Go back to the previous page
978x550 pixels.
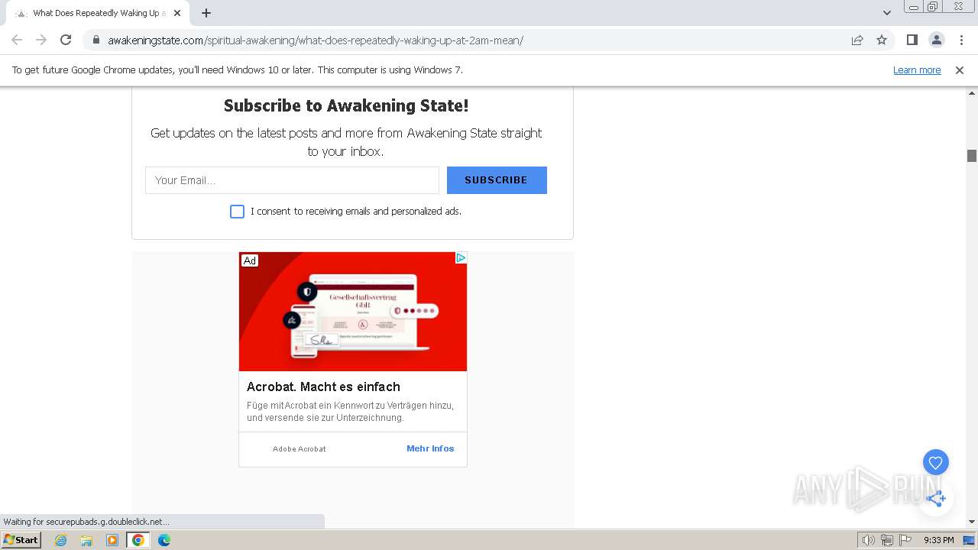pos(17,40)
